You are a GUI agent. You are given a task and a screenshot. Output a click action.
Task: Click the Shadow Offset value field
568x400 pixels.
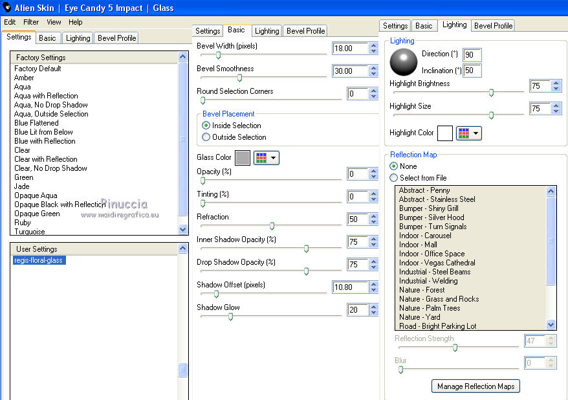click(x=350, y=287)
